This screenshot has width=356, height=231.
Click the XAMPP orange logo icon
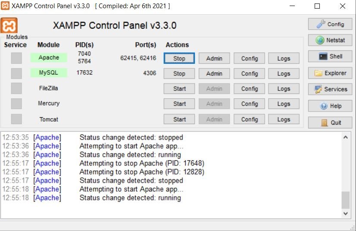pyautogui.click(x=9, y=25)
